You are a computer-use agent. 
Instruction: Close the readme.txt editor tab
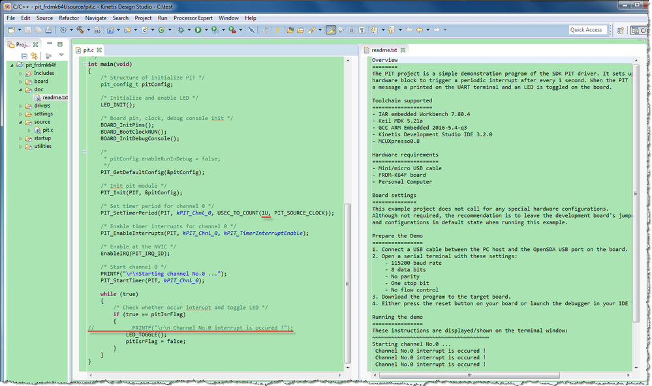tap(403, 50)
